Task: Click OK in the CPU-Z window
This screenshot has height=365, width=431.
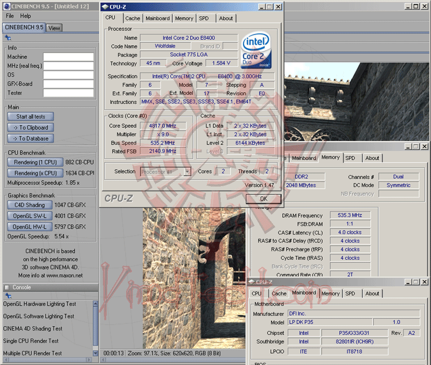Action: pos(263,199)
